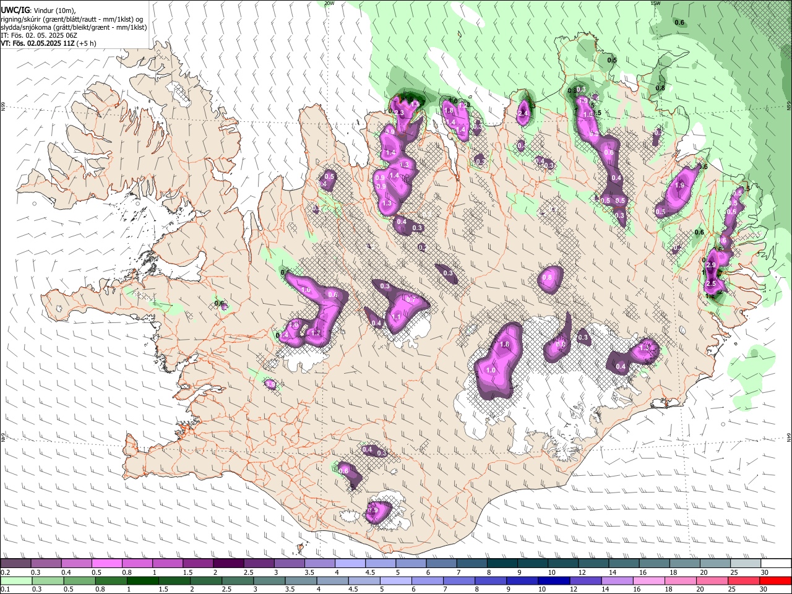
Task: Select the dark mauve 0.2 swatch in upper legend row
Action: 15,564
